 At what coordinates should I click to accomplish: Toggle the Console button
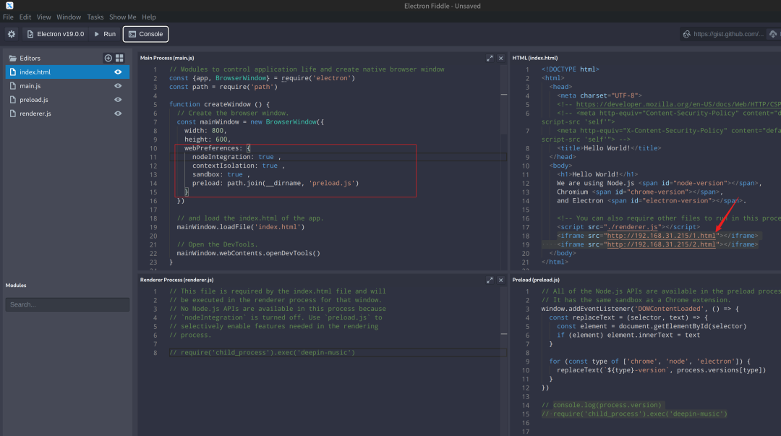pos(145,34)
